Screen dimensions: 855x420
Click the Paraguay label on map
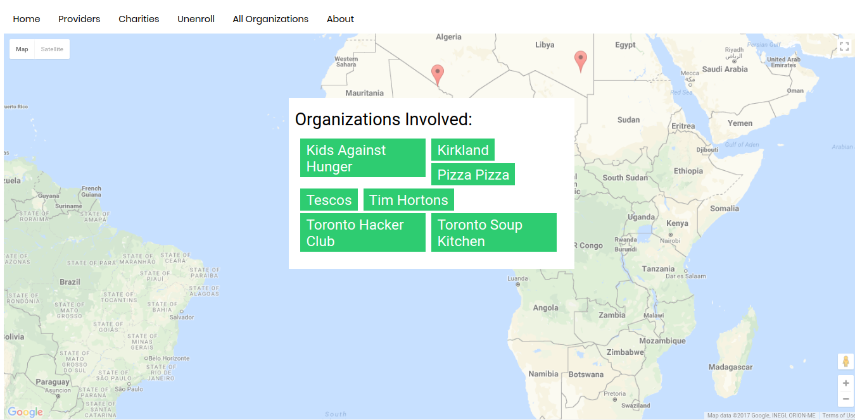pyautogui.click(x=53, y=382)
